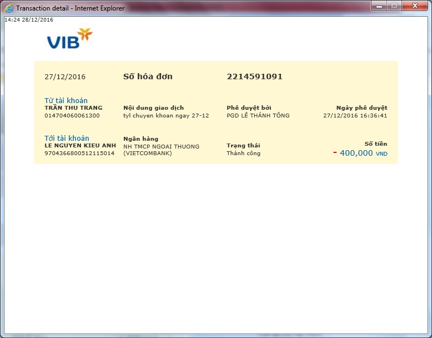The height and width of the screenshot is (338, 432).
Task: Click the 400,000 amount value
Action: pyautogui.click(x=356, y=153)
